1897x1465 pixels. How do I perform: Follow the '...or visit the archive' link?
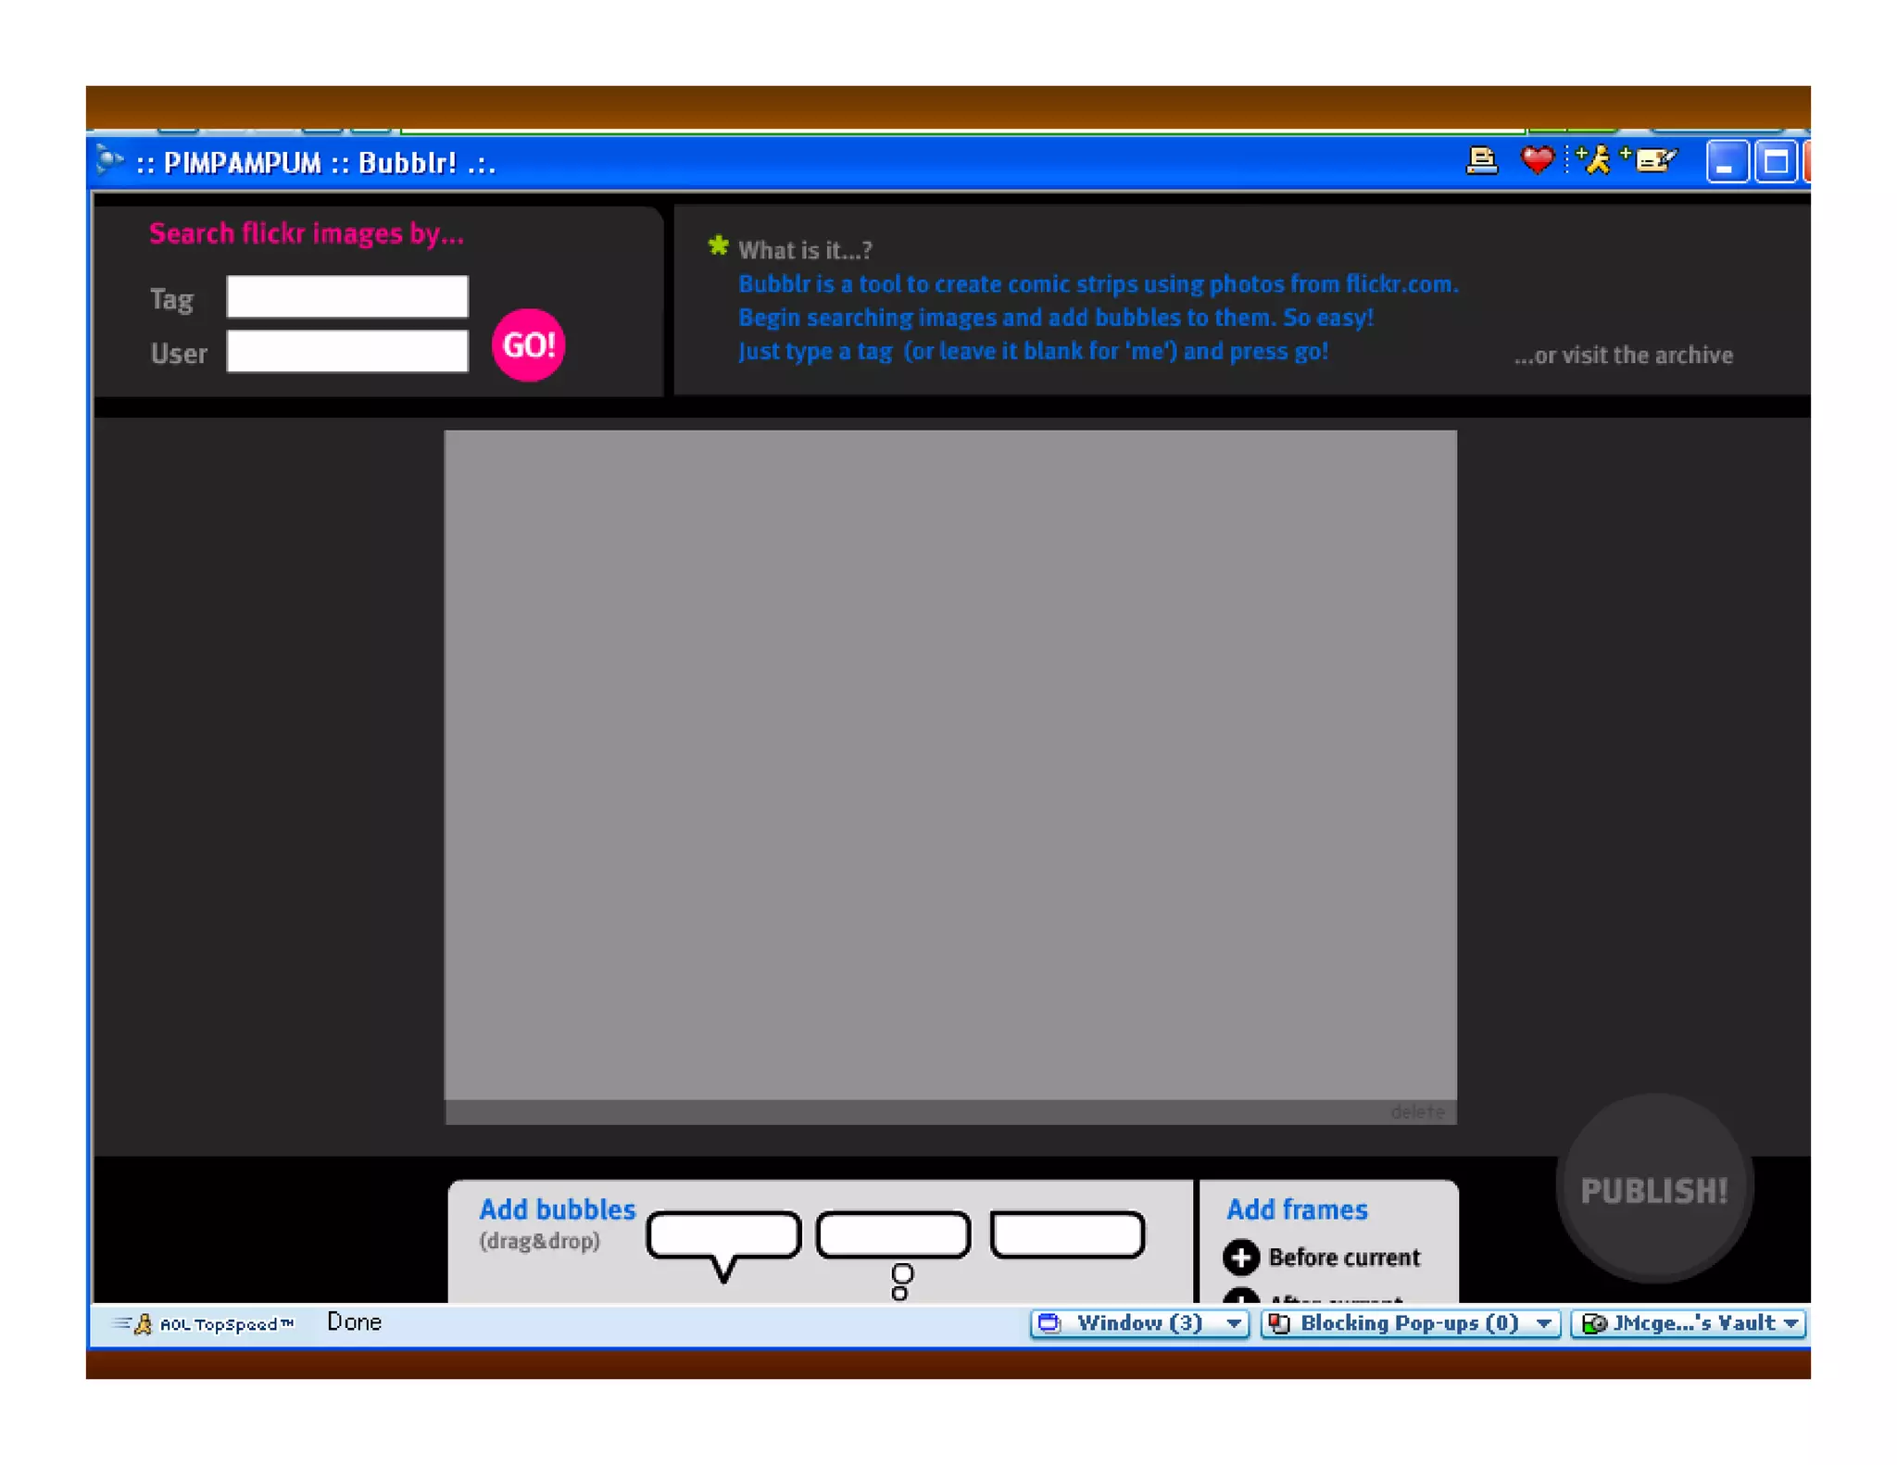[1623, 356]
